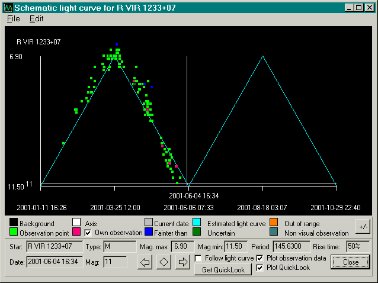
Task: Click the diamond reset-to-current-date button
Action: click(x=164, y=262)
